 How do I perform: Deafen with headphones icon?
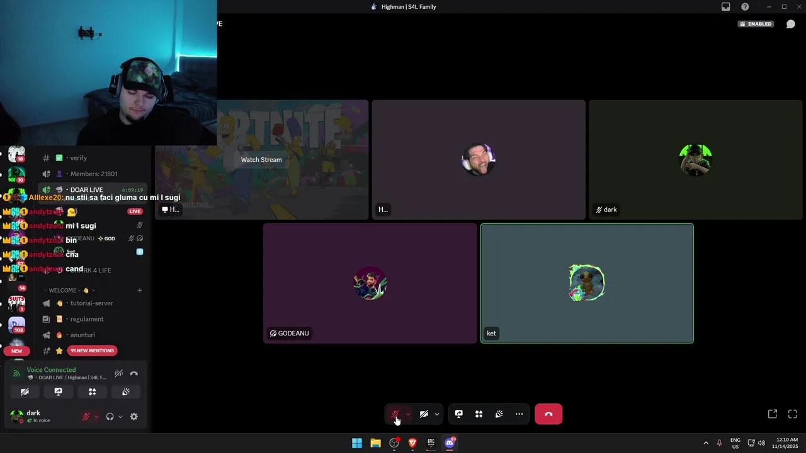[110, 417]
